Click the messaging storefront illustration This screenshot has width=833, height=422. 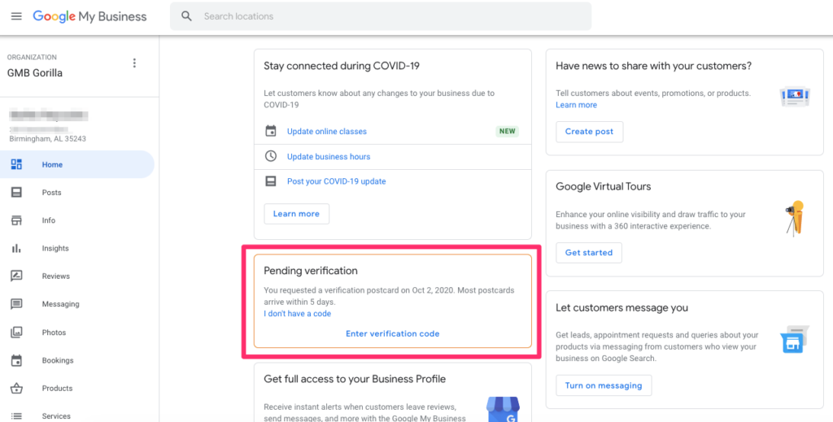tap(794, 340)
